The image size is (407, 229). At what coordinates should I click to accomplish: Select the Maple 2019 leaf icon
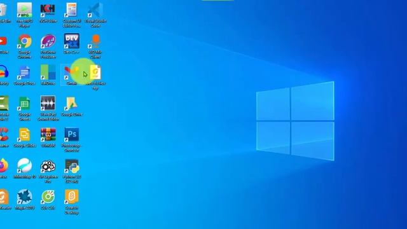(24, 197)
